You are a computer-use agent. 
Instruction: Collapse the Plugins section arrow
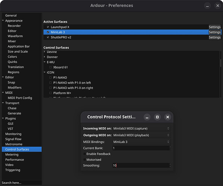(3, 118)
